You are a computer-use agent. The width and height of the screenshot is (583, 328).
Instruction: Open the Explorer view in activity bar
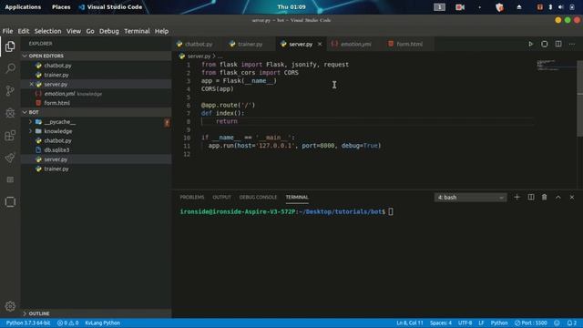coord(10,46)
